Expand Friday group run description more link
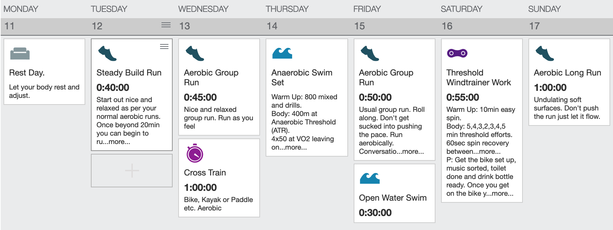The height and width of the screenshot is (230, 613). pos(413,151)
